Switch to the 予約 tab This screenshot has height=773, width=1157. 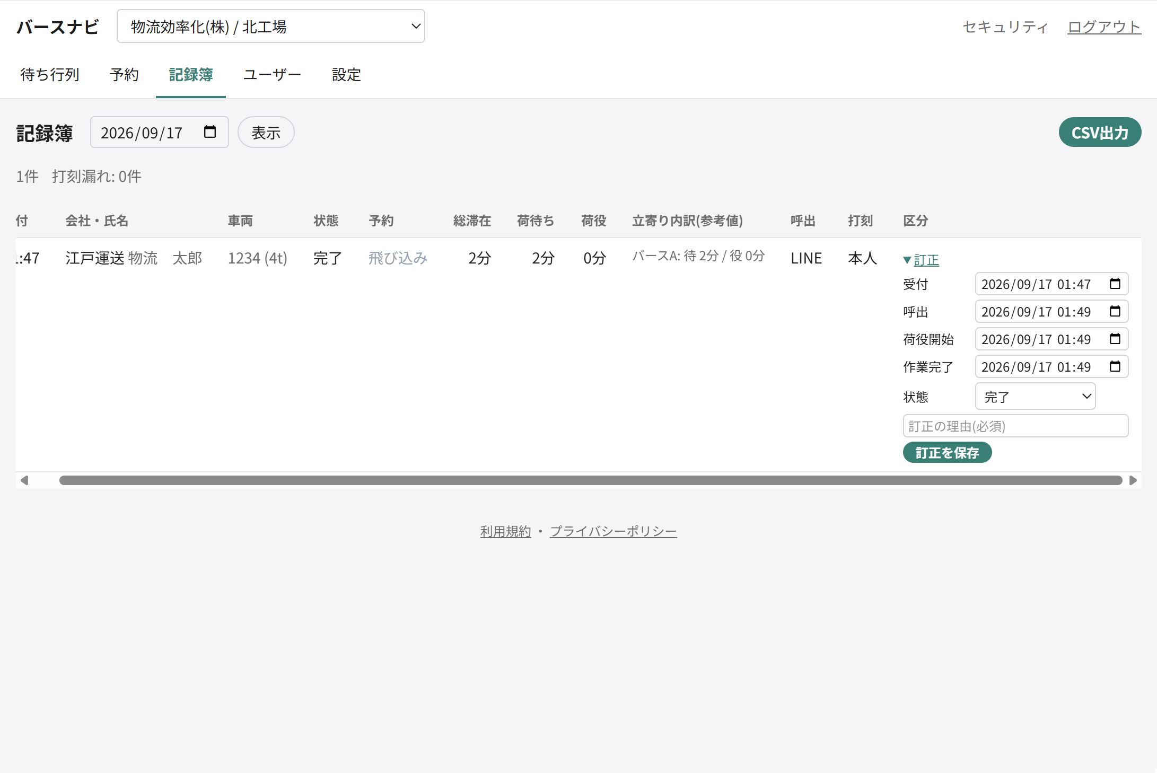pos(124,75)
